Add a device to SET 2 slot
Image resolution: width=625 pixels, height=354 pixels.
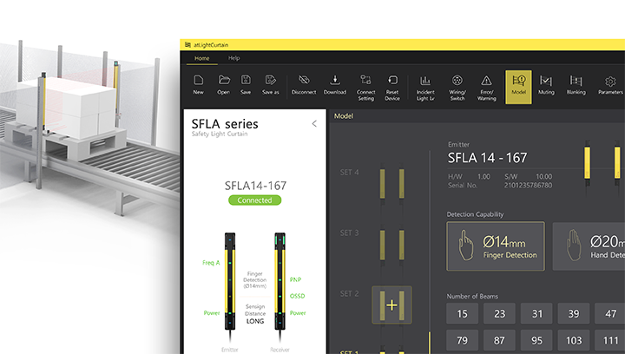pos(391,305)
